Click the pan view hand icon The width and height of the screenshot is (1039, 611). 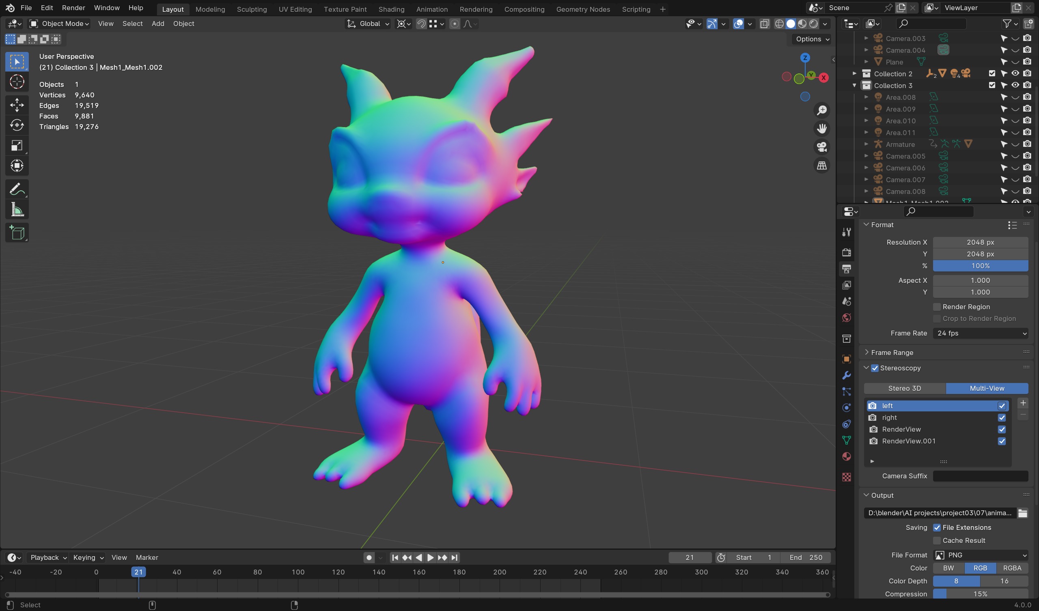click(x=822, y=129)
